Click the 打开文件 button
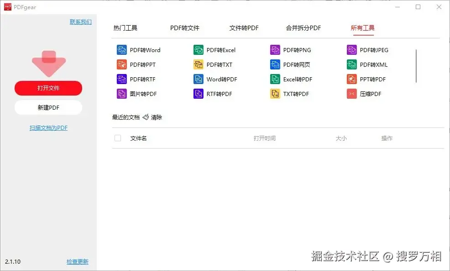Screen dimensions: 450x271 [48, 88]
